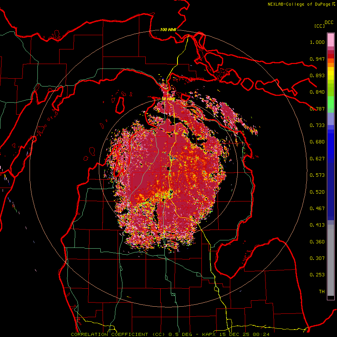
Task: Select the 1.000 legend value
Action: [x=317, y=42]
